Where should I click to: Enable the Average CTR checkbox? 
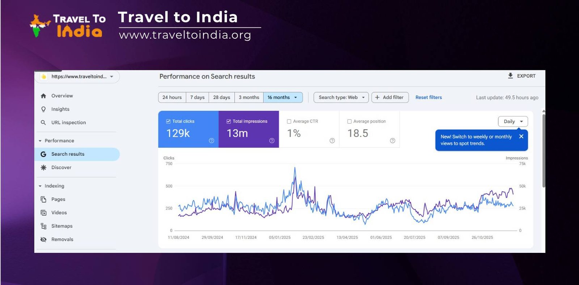[289, 121]
